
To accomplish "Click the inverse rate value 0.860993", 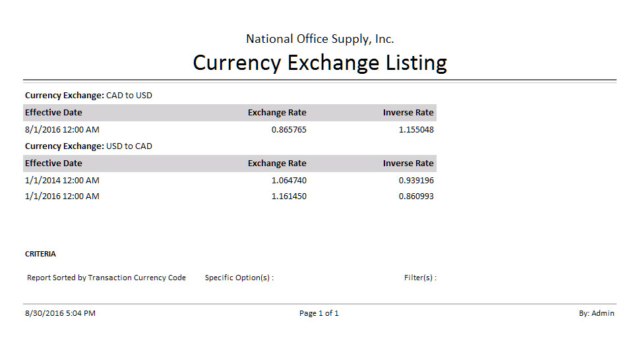I will (416, 196).
